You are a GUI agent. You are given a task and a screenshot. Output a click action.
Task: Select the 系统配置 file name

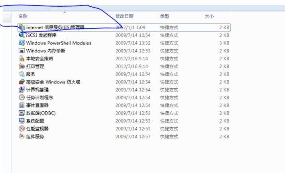click(35, 121)
